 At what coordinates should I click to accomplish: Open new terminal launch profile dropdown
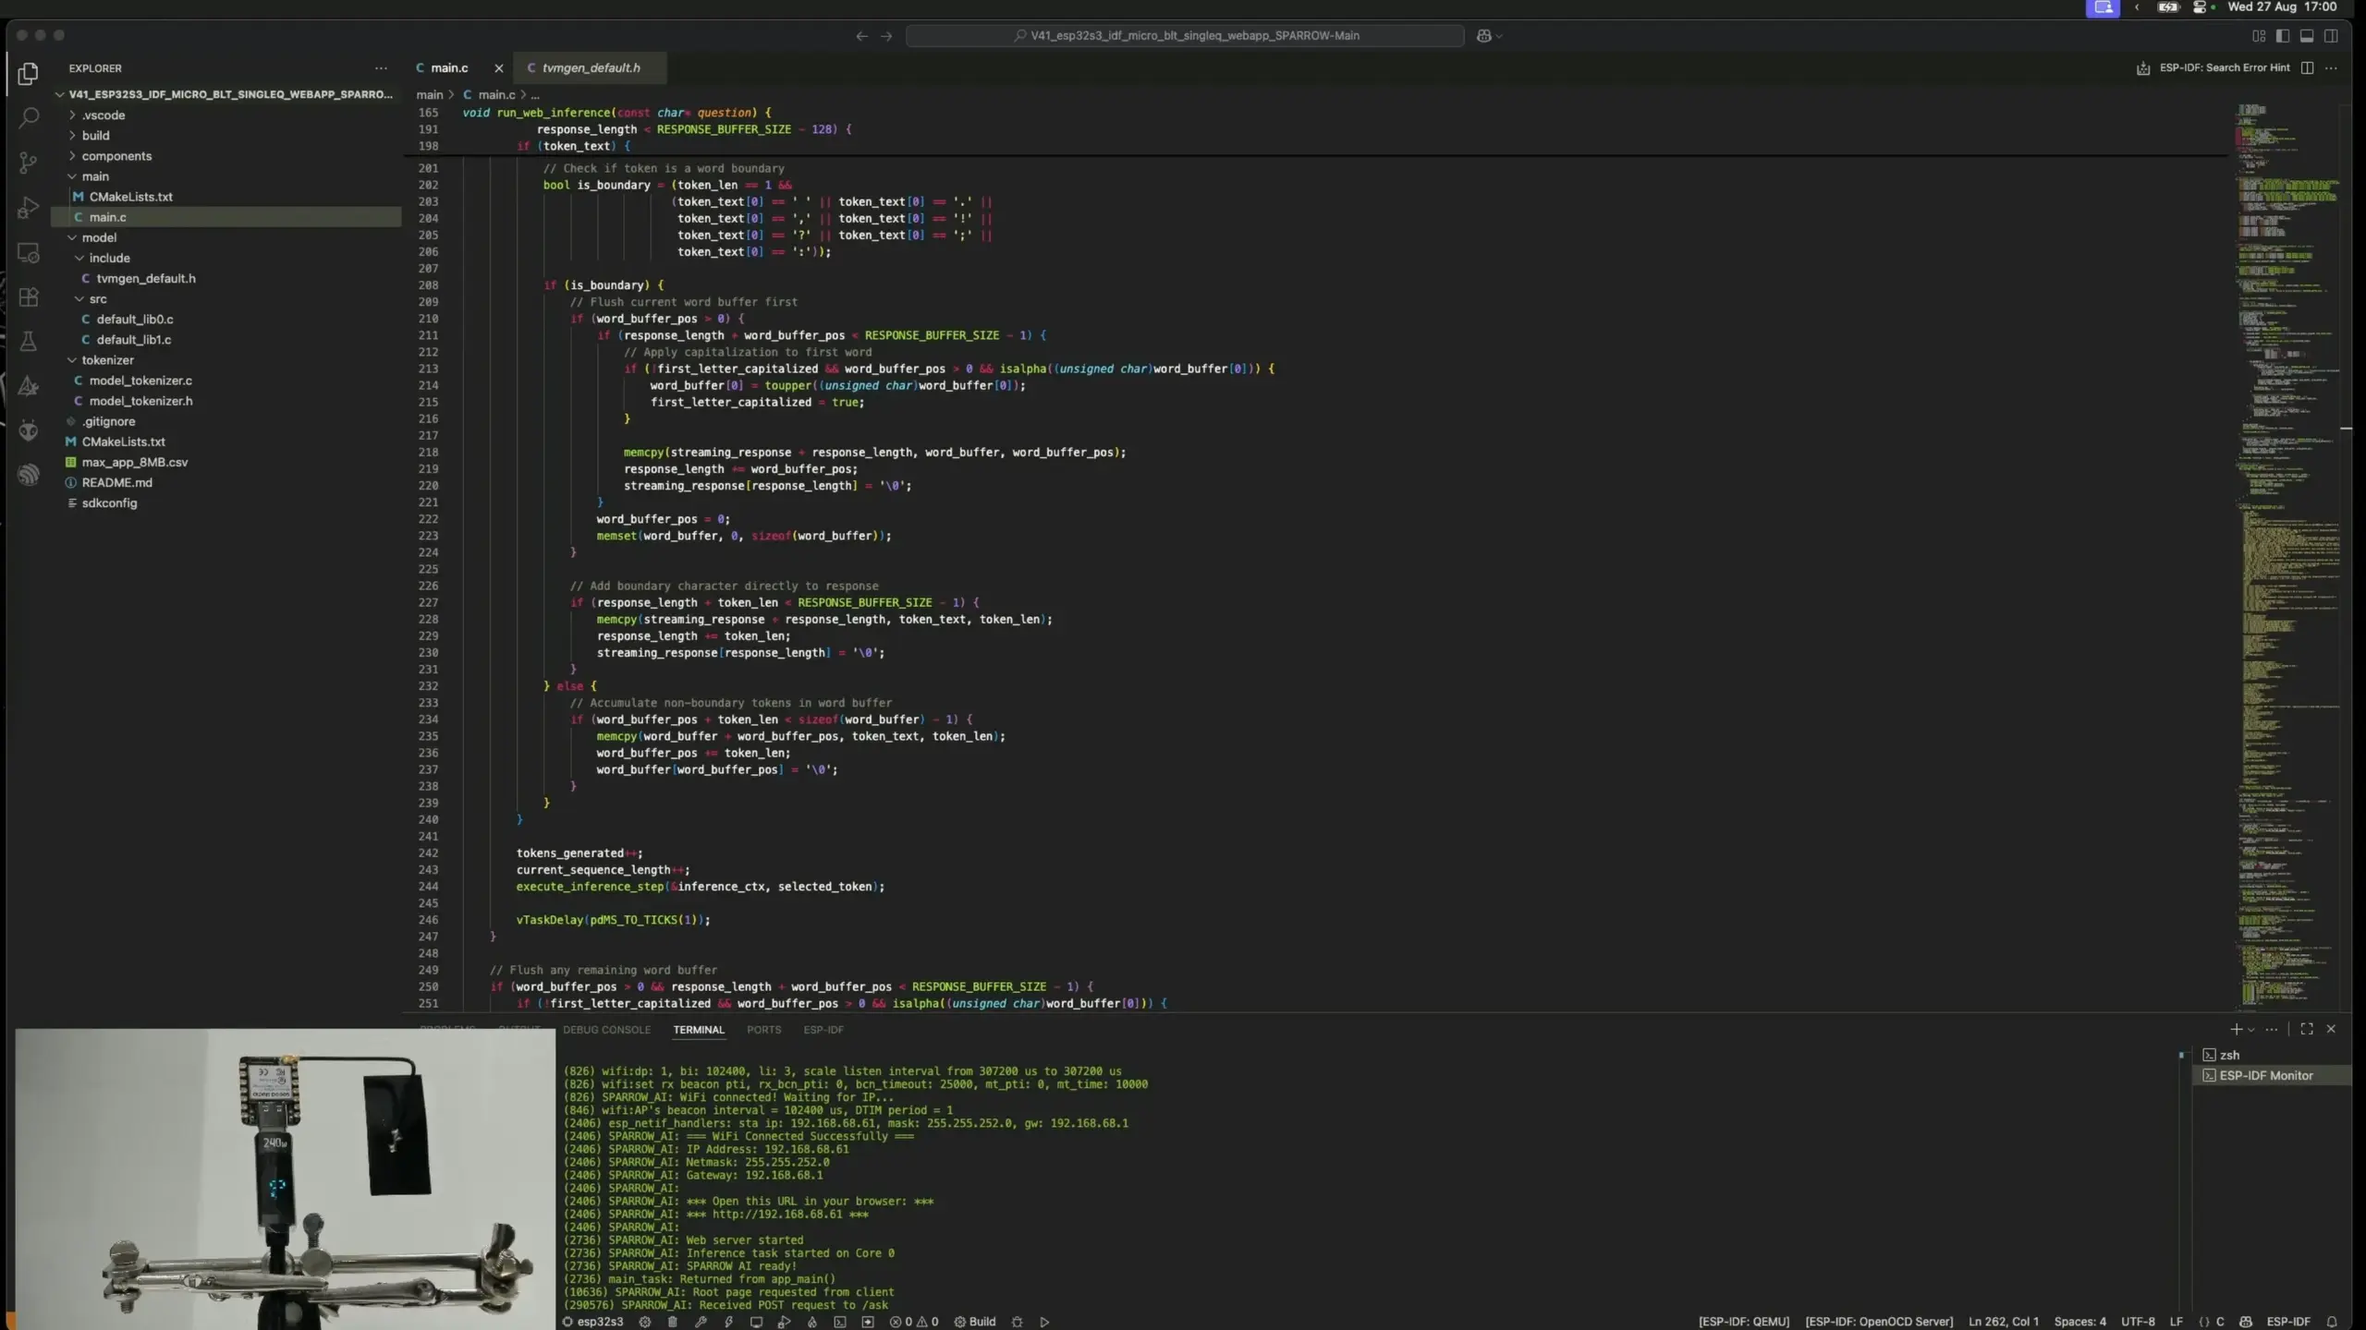[2251, 1030]
